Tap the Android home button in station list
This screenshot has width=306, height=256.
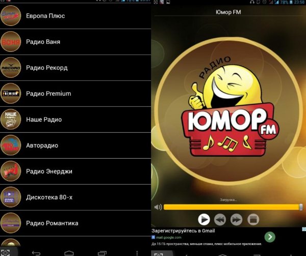point(69,253)
